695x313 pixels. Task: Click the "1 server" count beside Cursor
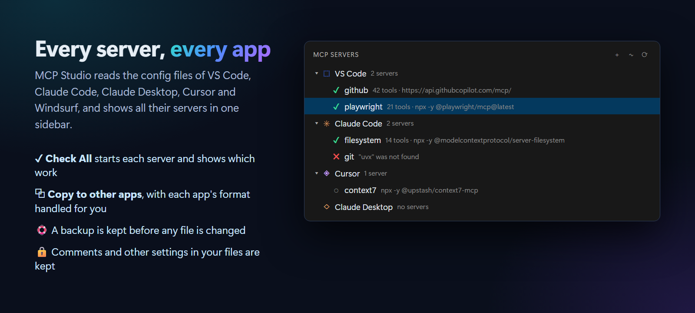click(375, 173)
